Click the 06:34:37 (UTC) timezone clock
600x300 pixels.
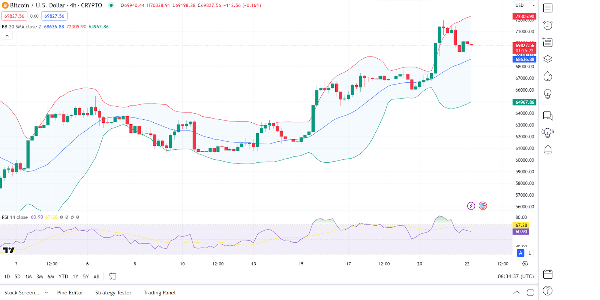[x=516, y=276]
